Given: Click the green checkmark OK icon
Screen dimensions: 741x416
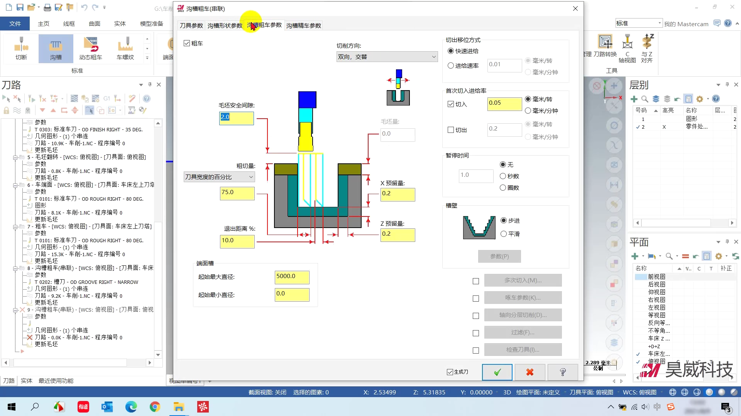Looking at the screenshot, I should click(x=497, y=372).
